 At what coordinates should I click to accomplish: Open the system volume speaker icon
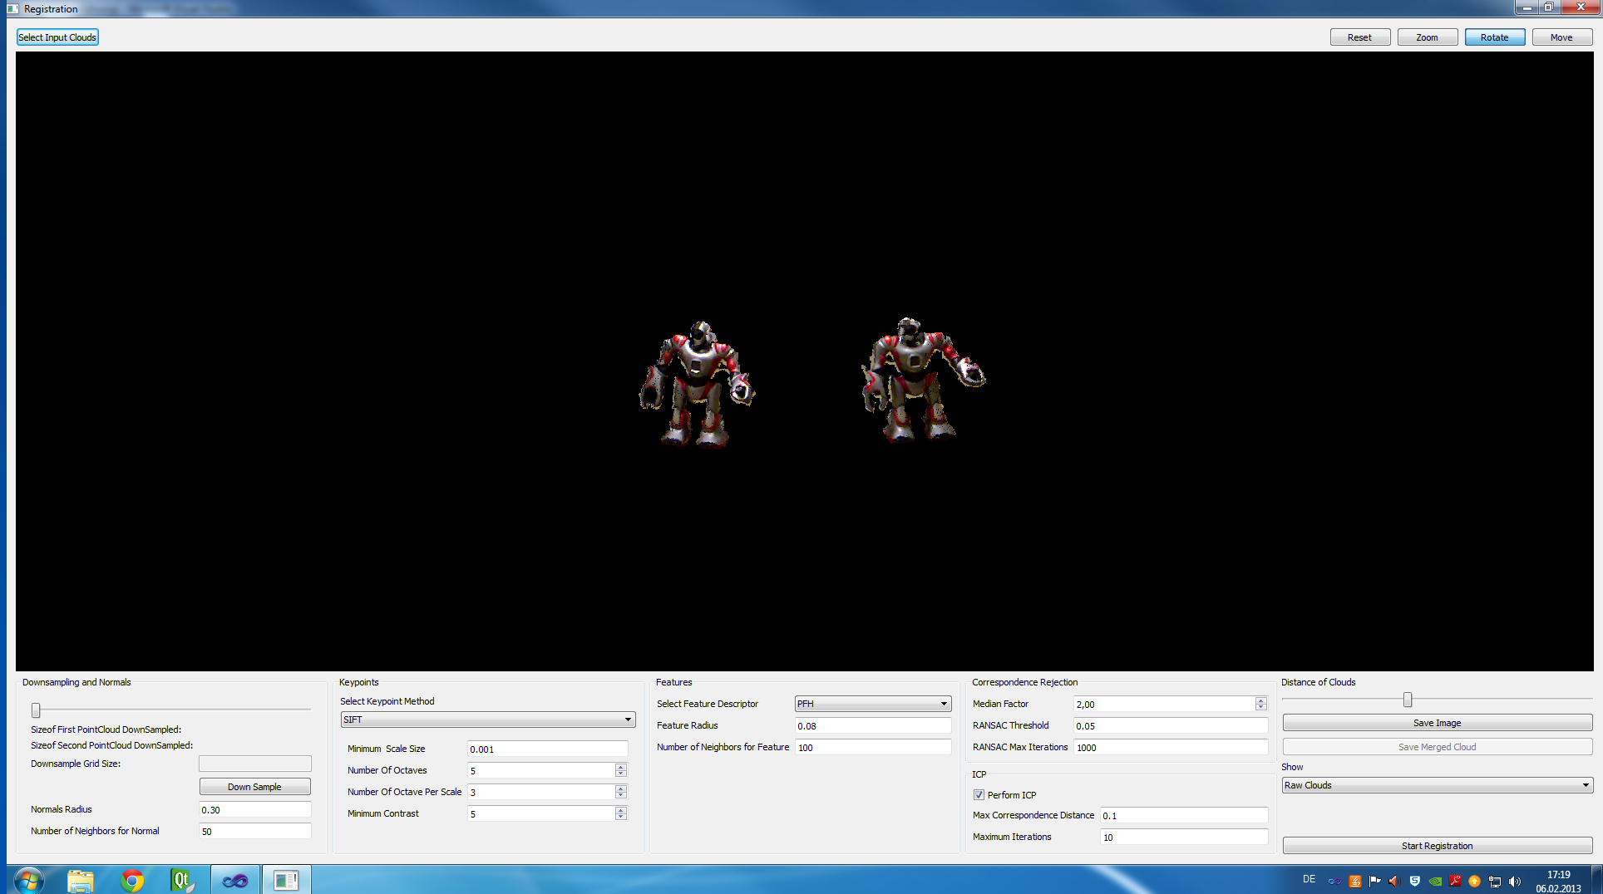[1514, 882]
